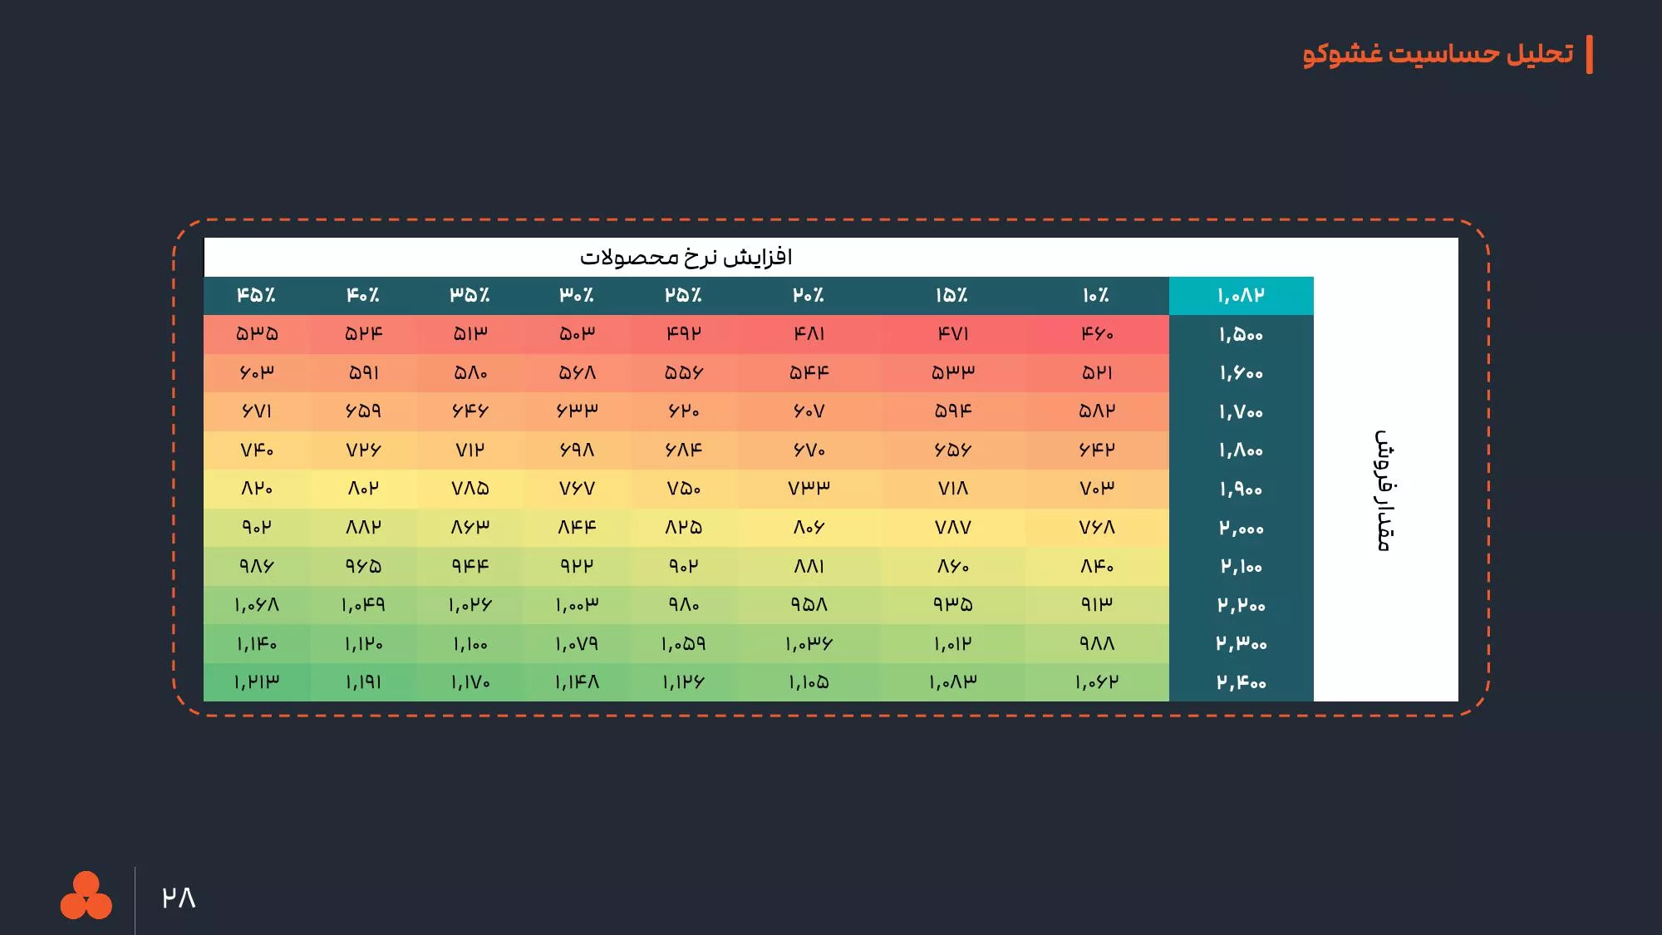Click the table heading افزایش نرخ محصولات
Viewport: 1662px width, 935px height.
pyautogui.click(x=686, y=257)
